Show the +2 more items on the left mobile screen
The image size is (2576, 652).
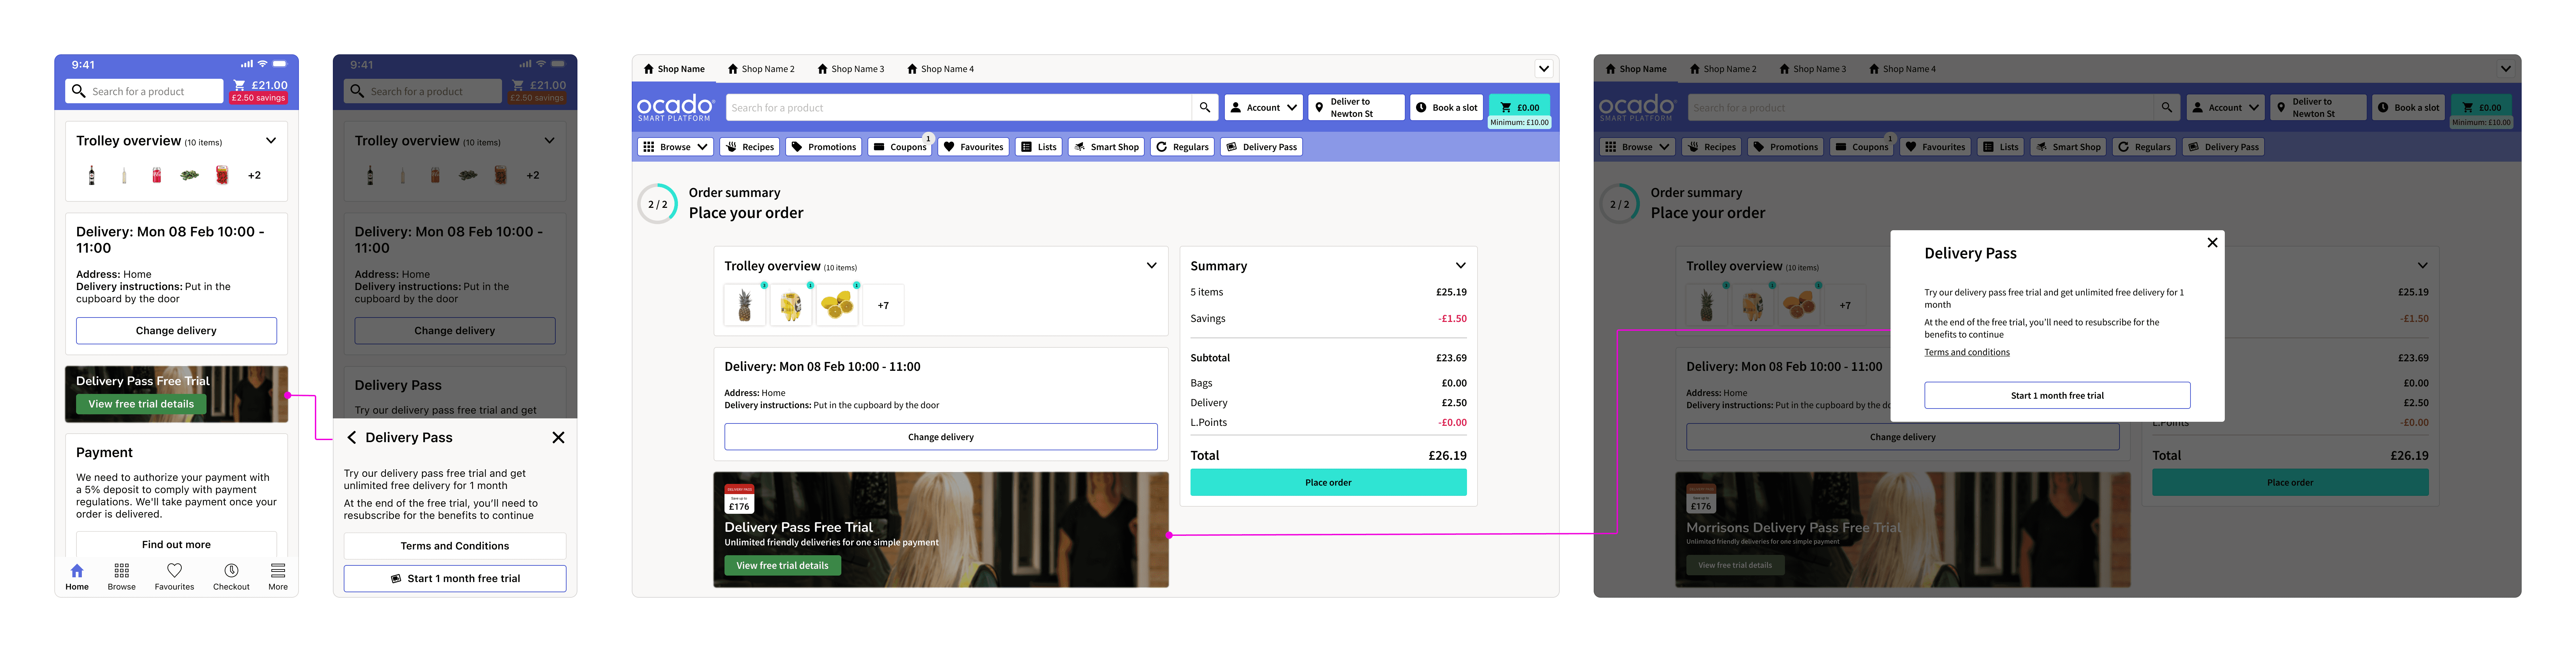(x=254, y=175)
